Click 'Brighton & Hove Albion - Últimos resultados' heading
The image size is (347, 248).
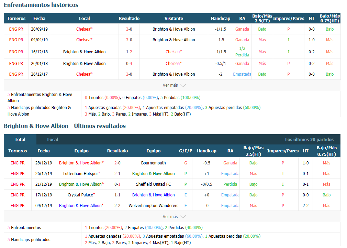coord(65,126)
